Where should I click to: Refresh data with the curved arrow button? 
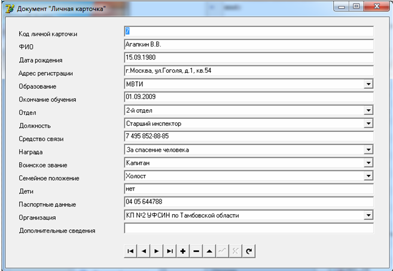point(249,251)
